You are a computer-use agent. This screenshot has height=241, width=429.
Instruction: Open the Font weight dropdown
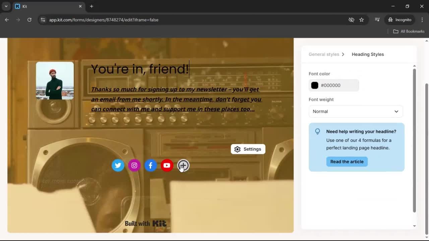point(355,111)
